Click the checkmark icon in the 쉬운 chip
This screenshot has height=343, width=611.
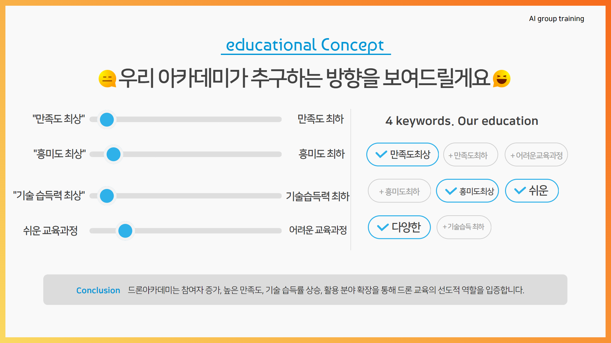(x=520, y=191)
